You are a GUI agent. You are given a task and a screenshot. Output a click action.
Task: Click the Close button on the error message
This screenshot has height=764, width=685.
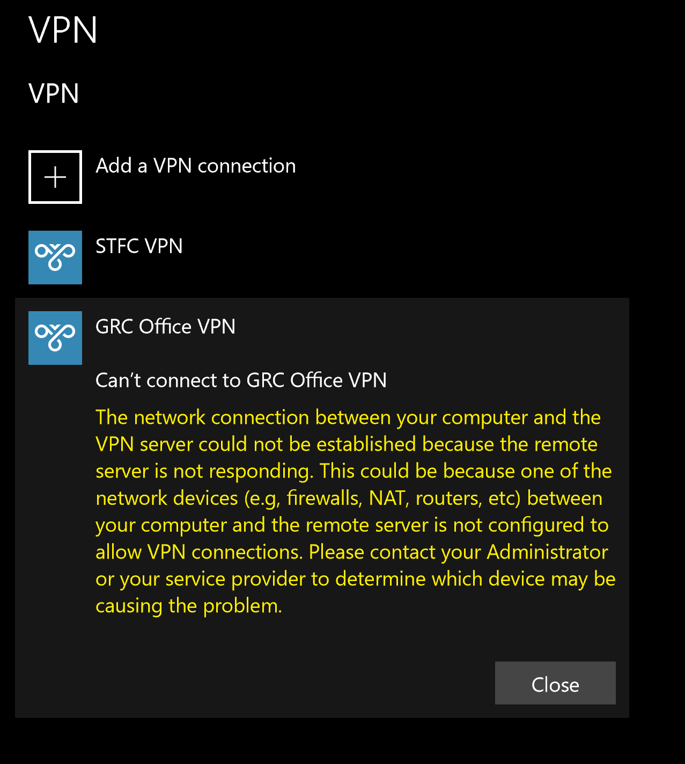click(x=555, y=684)
